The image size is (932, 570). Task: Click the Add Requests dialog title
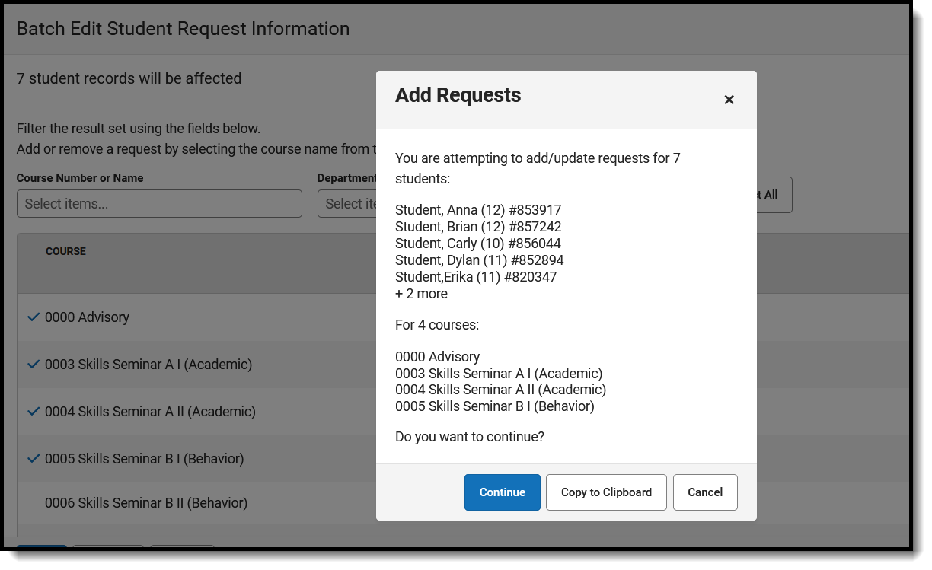tap(458, 95)
